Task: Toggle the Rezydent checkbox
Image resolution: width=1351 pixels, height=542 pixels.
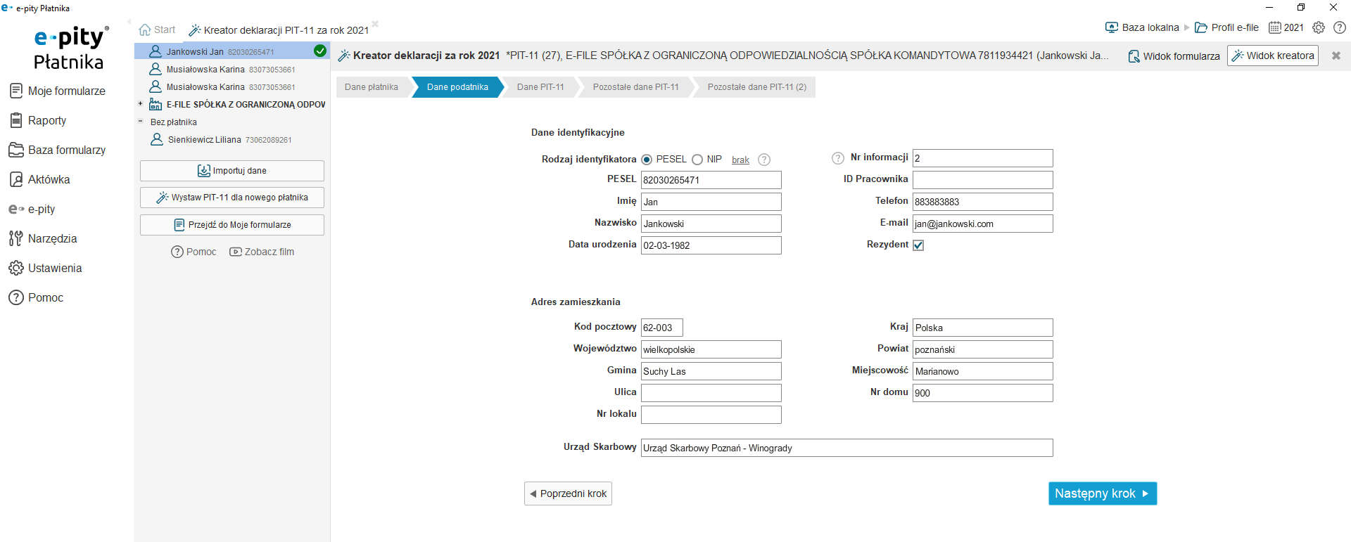Action: (918, 245)
